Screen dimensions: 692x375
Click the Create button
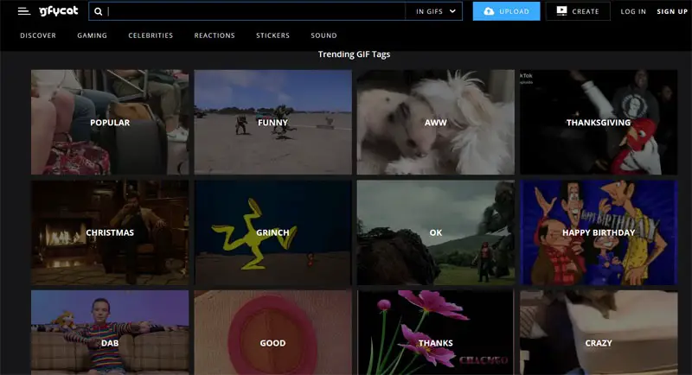point(578,11)
